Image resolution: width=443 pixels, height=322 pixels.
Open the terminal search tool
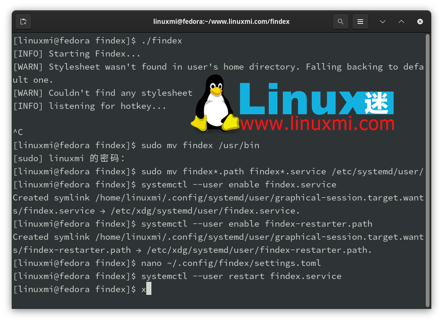[341, 21]
